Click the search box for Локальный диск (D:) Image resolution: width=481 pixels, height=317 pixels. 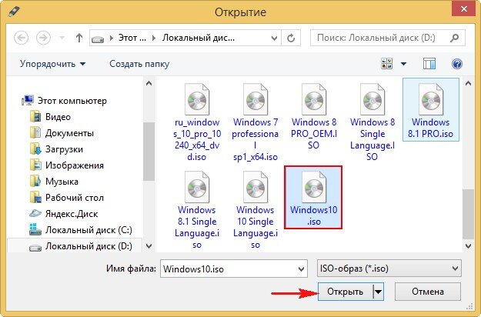click(x=388, y=38)
